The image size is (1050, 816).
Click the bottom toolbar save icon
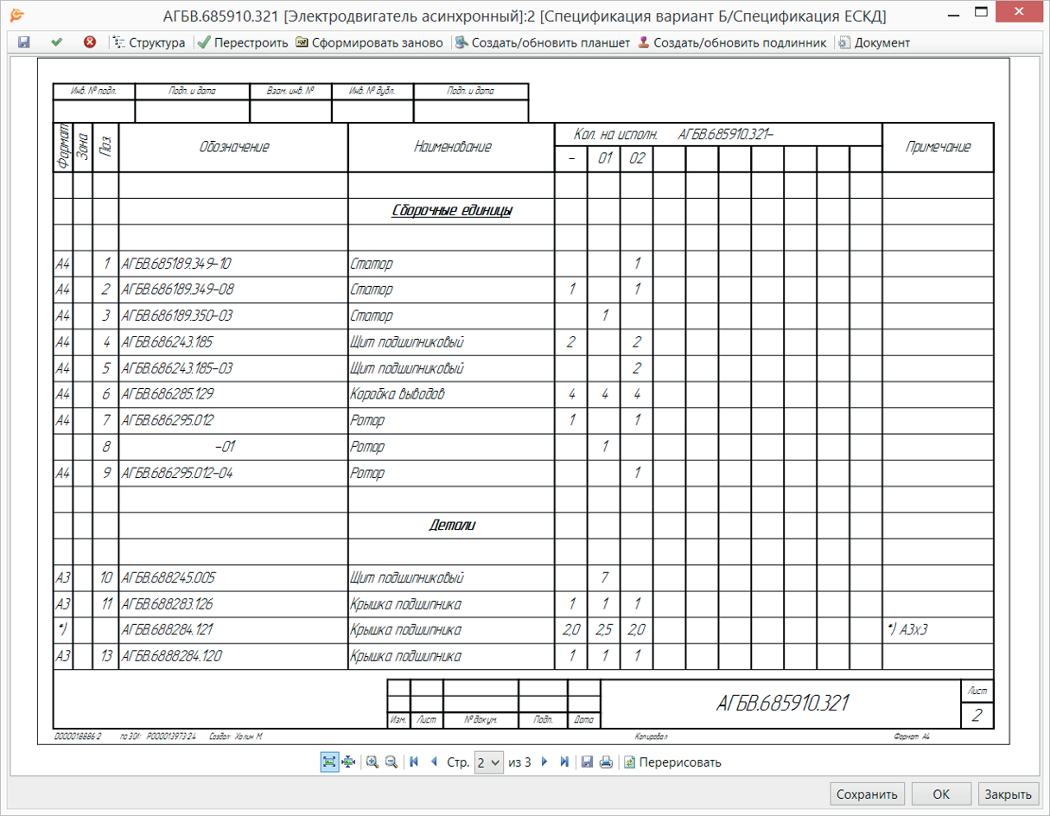[x=588, y=762]
